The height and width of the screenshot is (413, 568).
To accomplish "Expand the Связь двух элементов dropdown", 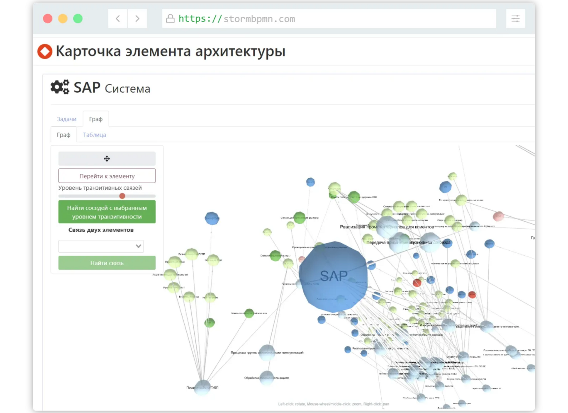I will 101,246.
